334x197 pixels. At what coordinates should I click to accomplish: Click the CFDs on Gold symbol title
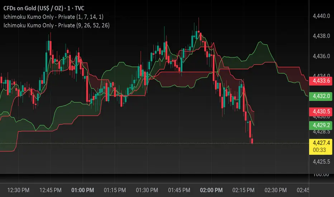[44, 8]
